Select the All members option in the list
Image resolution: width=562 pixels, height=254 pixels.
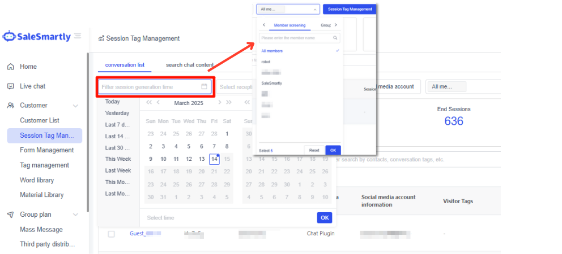pyautogui.click(x=273, y=51)
